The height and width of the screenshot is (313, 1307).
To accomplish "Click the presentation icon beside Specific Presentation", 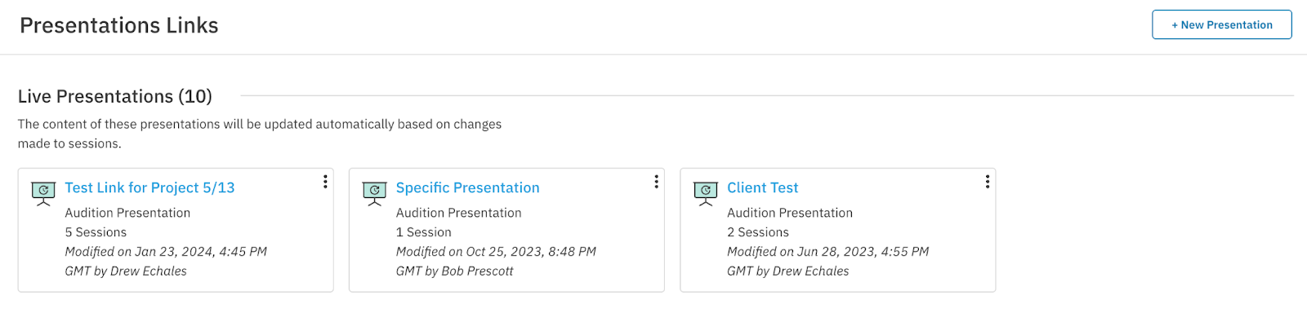I will (374, 193).
